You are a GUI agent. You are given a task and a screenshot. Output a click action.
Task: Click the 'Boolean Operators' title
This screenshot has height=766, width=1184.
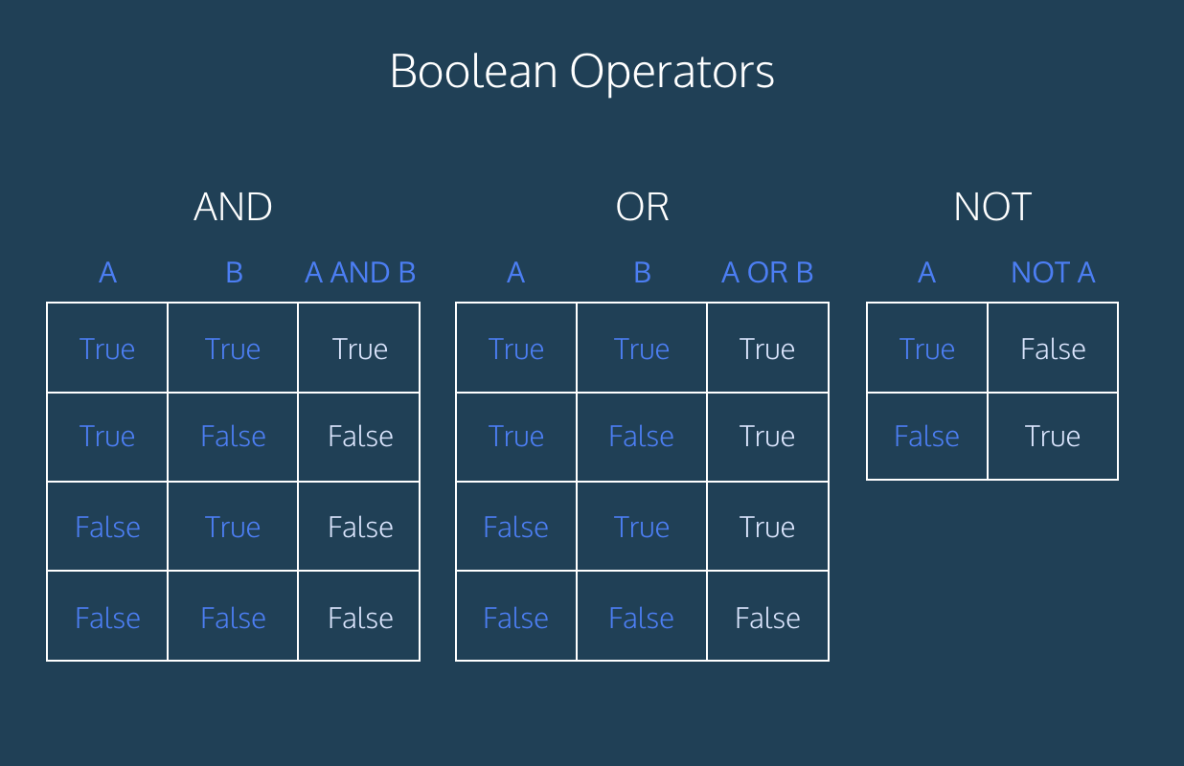tap(581, 72)
